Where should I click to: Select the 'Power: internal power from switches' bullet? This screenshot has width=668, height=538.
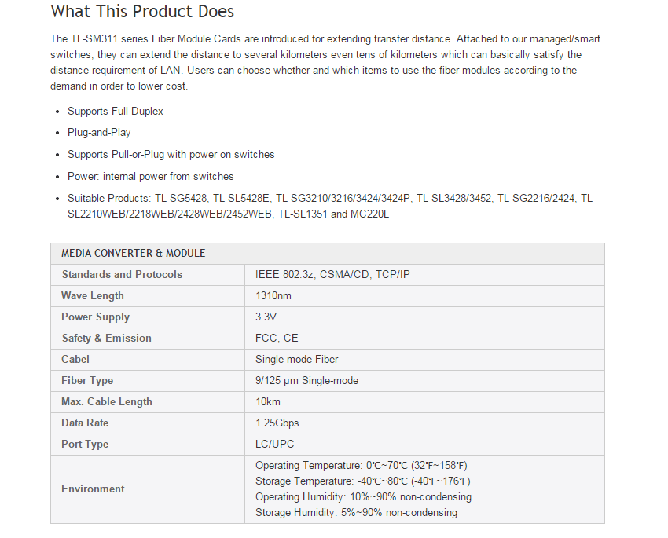click(x=150, y=176)
